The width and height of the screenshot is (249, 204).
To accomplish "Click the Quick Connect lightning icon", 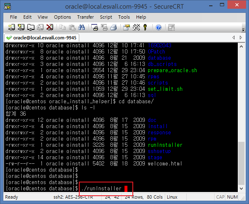I will [21, 27].
